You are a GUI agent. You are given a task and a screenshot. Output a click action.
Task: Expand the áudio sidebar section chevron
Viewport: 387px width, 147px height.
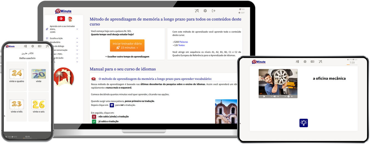77,58
